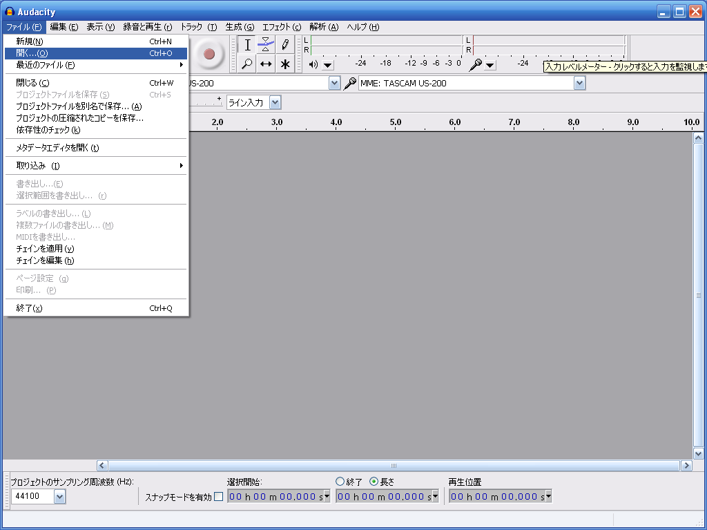Image resolution: width=707 pixels, height=530 pixels.
Task: Choose プロジェクトファイルを別名で保存 entry
Action: tap(95, 106)
